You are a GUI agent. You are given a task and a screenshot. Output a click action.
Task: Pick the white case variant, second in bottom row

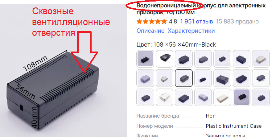point(164,97)
